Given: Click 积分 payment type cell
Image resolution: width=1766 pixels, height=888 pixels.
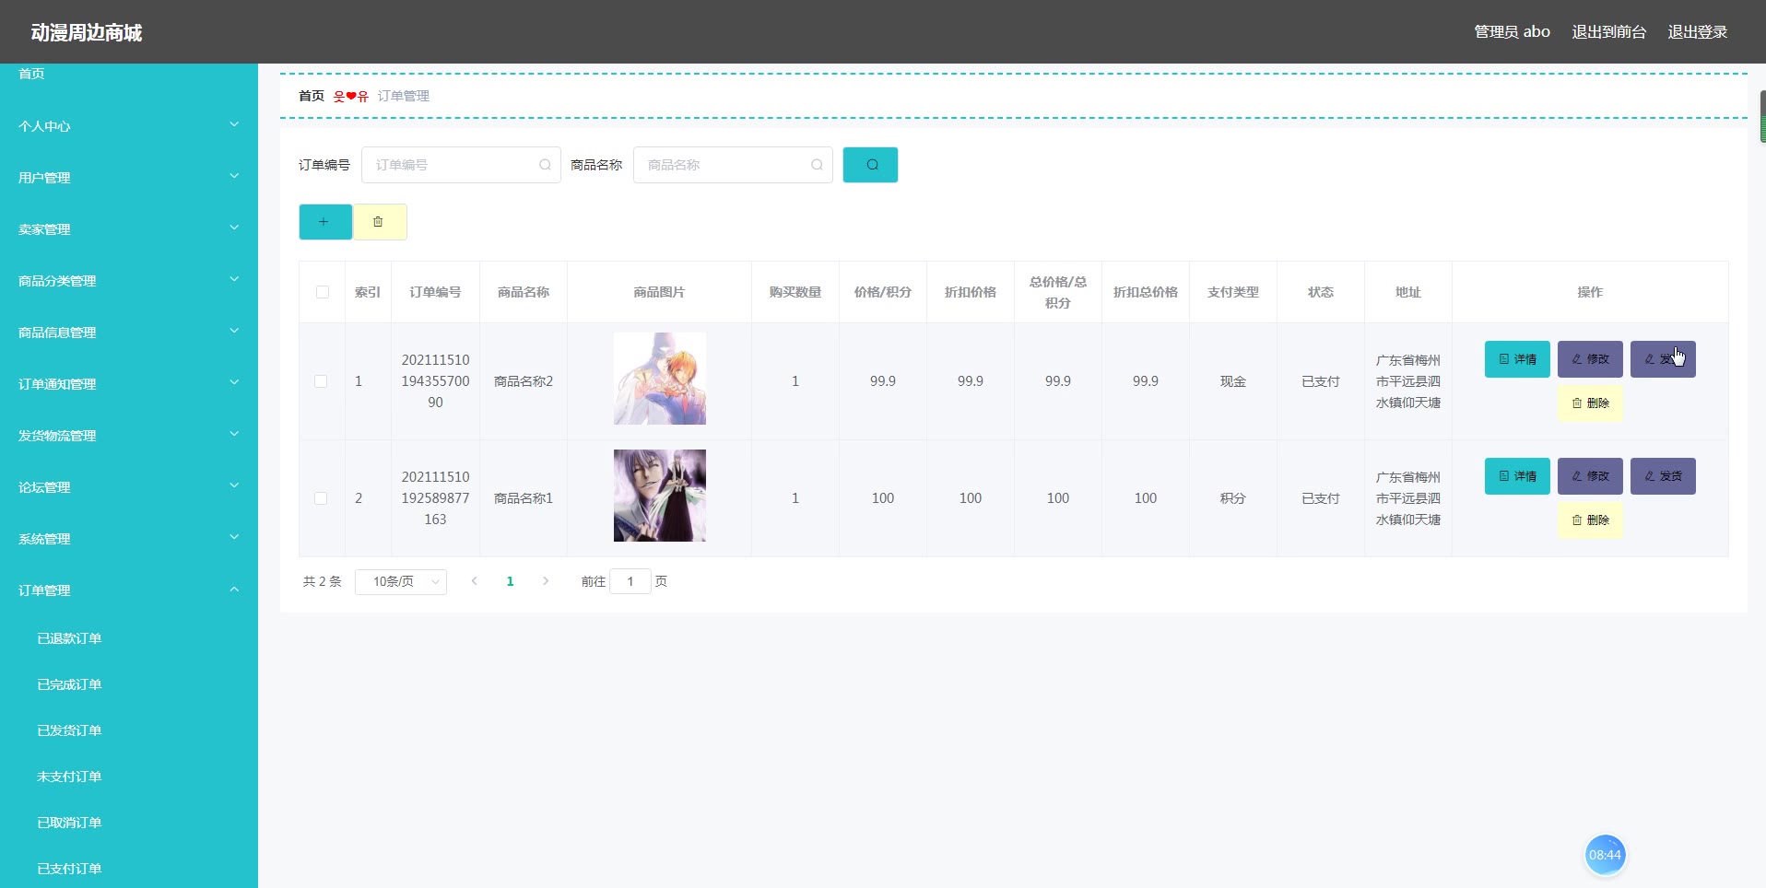Looking at the screenshot, I should (x=1233, y=498).
